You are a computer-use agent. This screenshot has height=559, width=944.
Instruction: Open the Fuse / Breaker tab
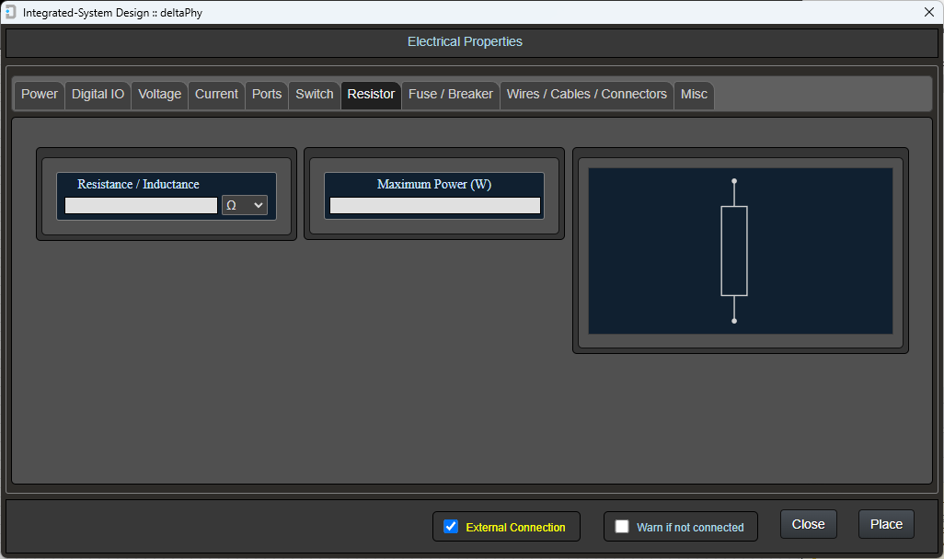click(451, 95)
